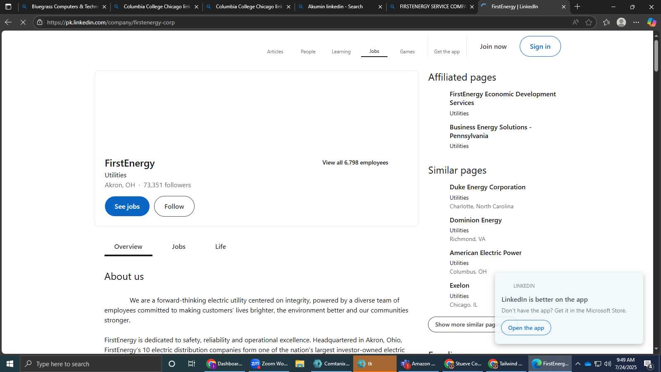The height and width of the screenshot is (372, 661).
Task: Open the tab actions menu icon
Action: click(8, 7)
